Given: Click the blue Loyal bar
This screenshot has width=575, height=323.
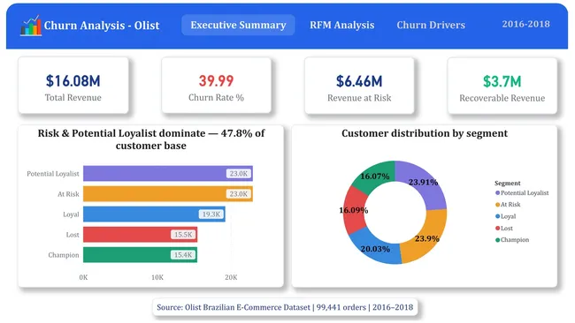Looking at the screenshot, I should click(154, 214).
